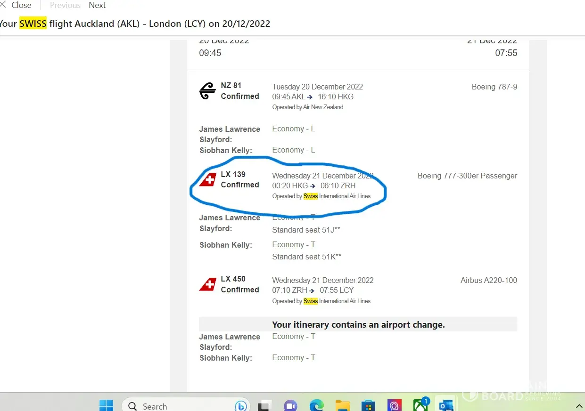Go to the Next message
The width and height of the screenshot is (585, 411).
click(x=97, y=5)
